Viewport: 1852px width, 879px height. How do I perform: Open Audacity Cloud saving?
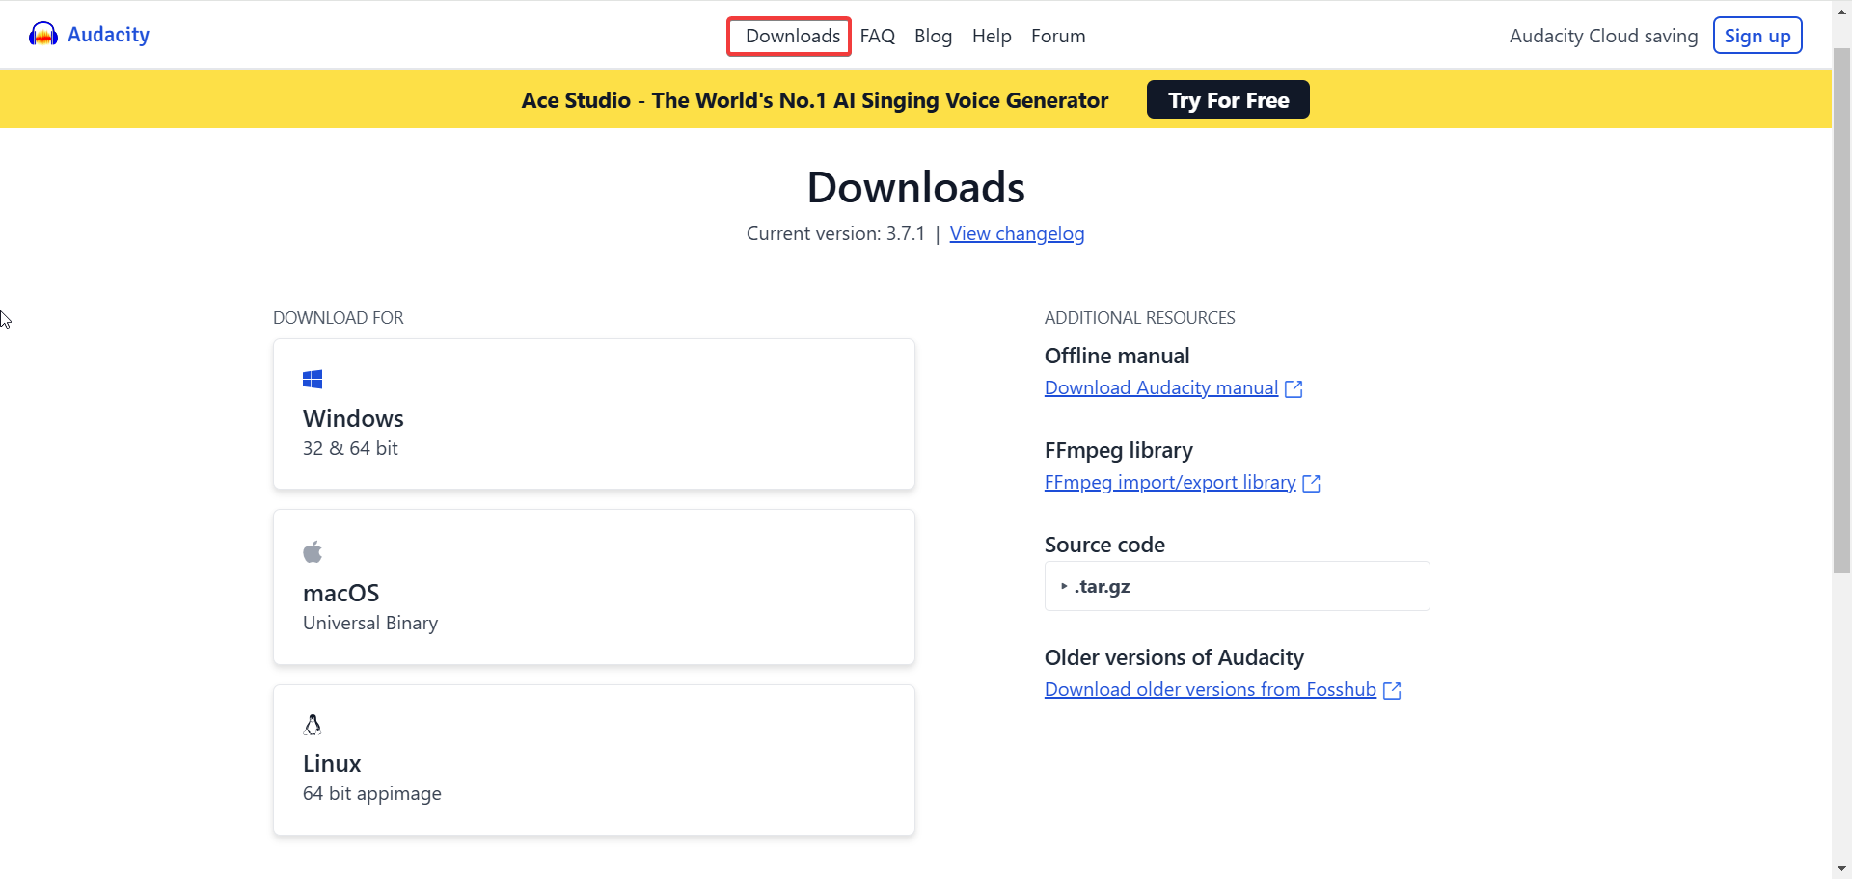pos(1603,36)
